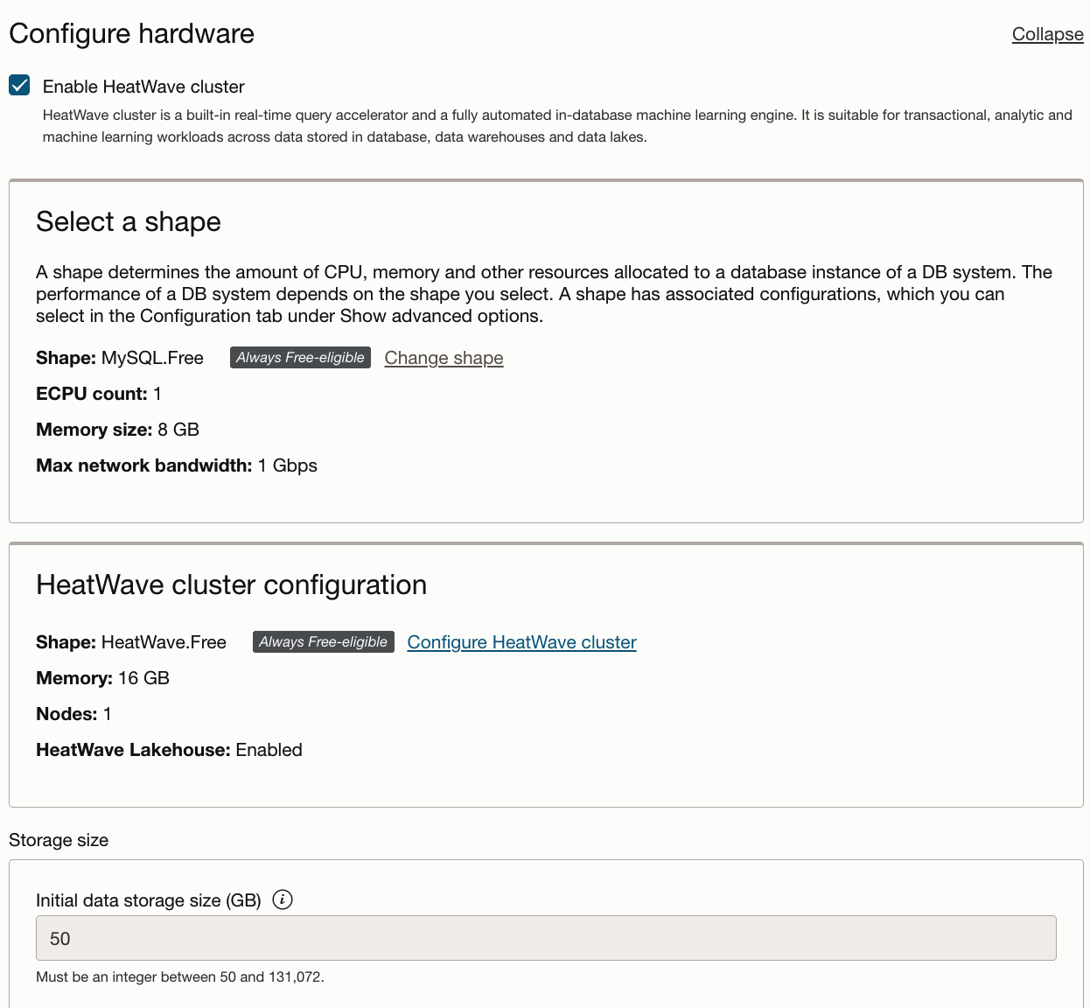Viewport: 1090px width, 1008px height.
Task: Click the ECPU count value
Action: (x=157, y=394)
